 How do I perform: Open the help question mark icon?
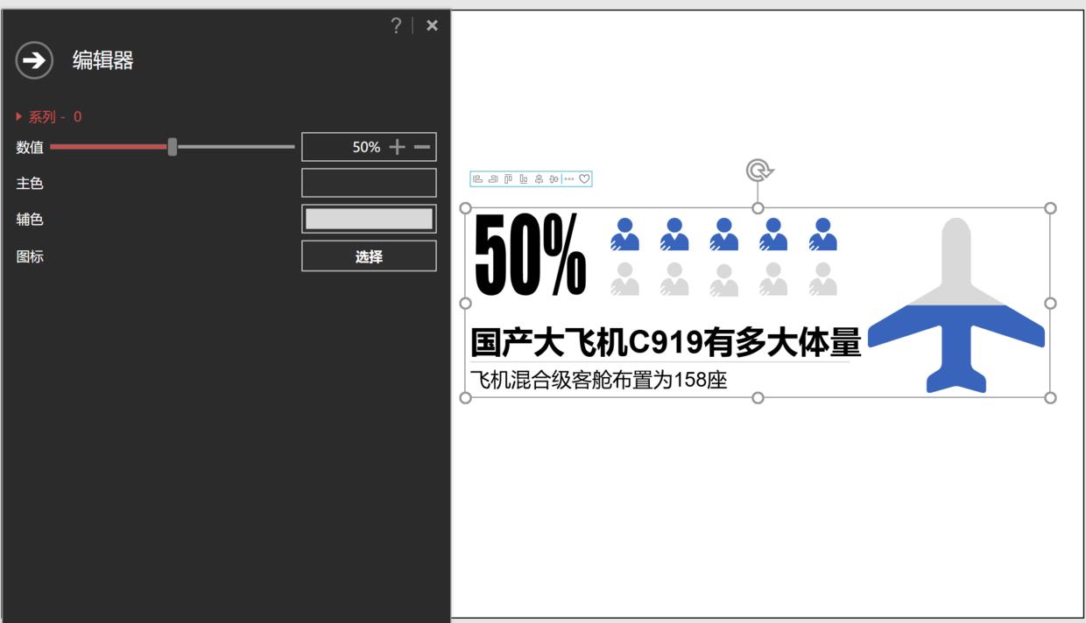(396, 25)
